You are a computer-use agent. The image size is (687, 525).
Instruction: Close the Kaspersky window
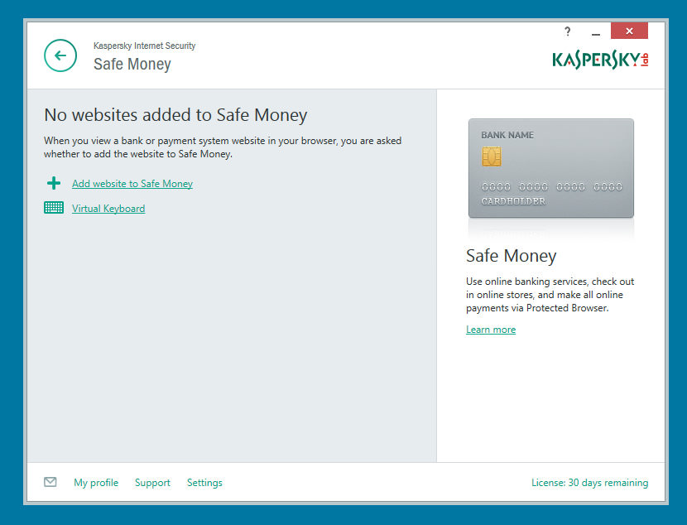(629, 31)
